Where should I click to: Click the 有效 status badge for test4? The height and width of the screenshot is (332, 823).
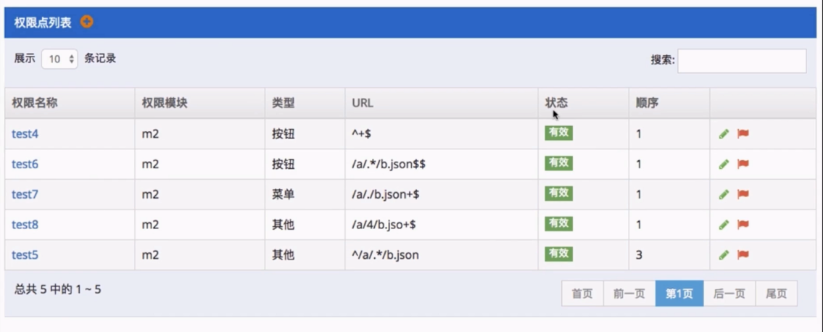(x=558, y=133)
